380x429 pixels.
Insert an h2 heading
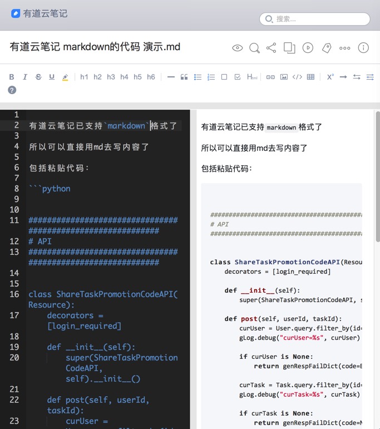pos(97,77)
